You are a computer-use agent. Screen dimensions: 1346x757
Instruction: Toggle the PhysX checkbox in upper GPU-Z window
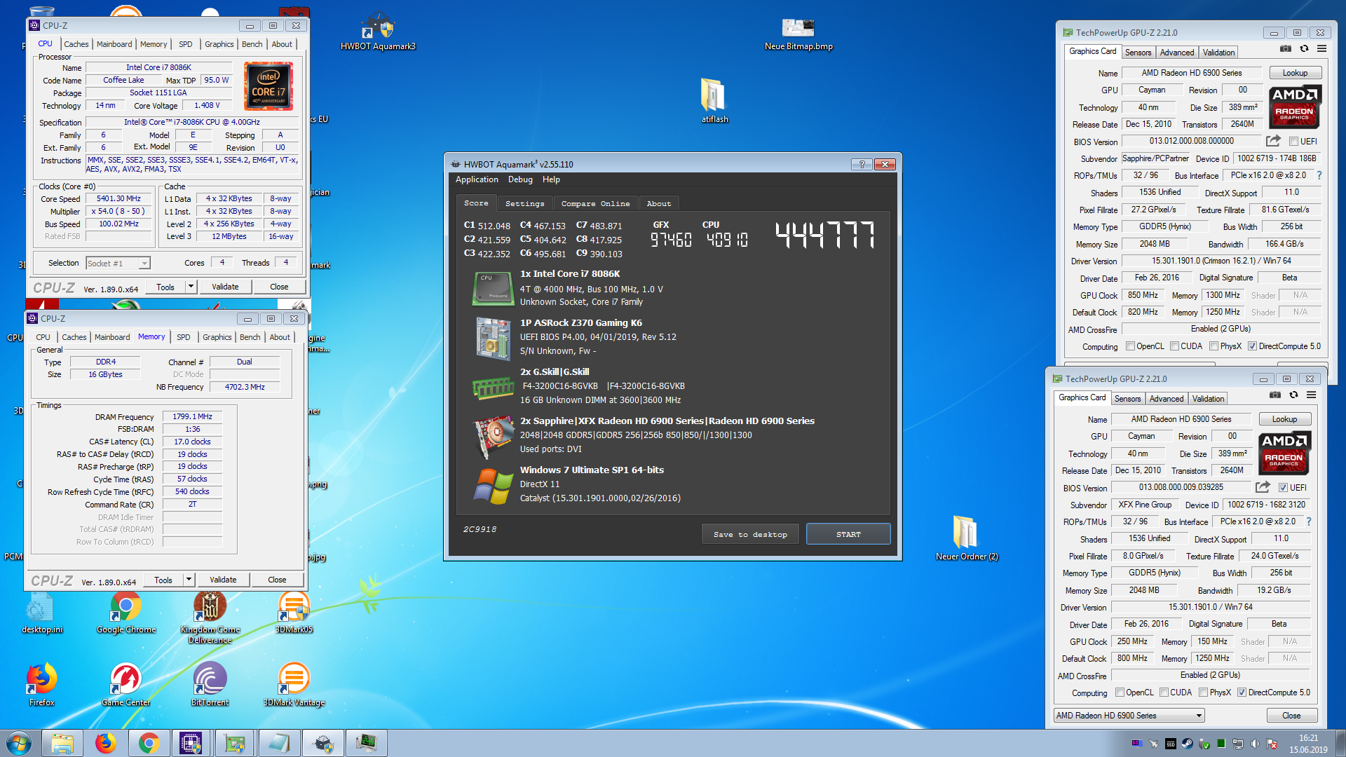[x=1214, y=346]
